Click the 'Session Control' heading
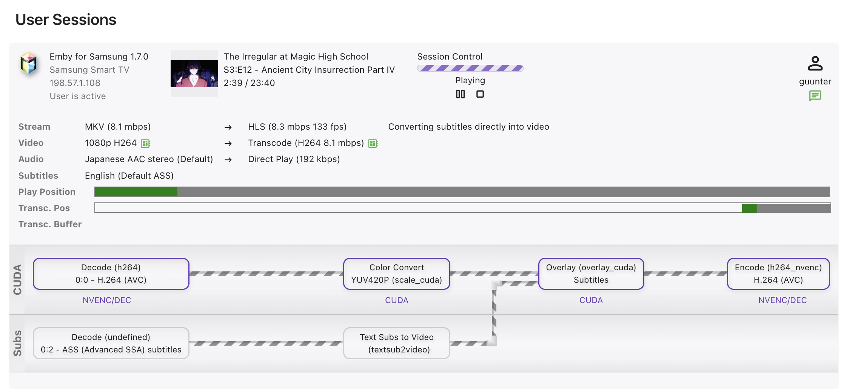The width and height of the screenshot is (841, 392). (450, 57)
